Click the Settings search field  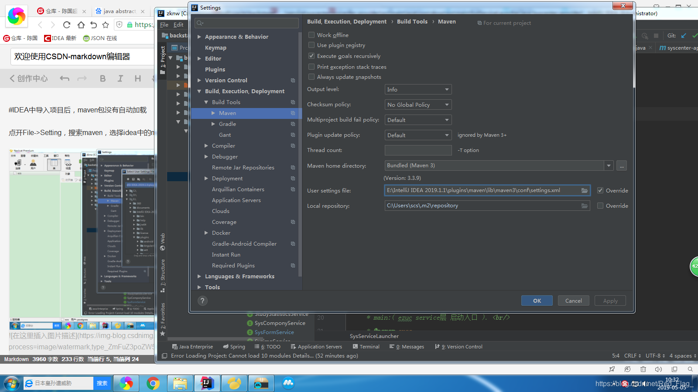pyautogui.click(x=247, y=23)
